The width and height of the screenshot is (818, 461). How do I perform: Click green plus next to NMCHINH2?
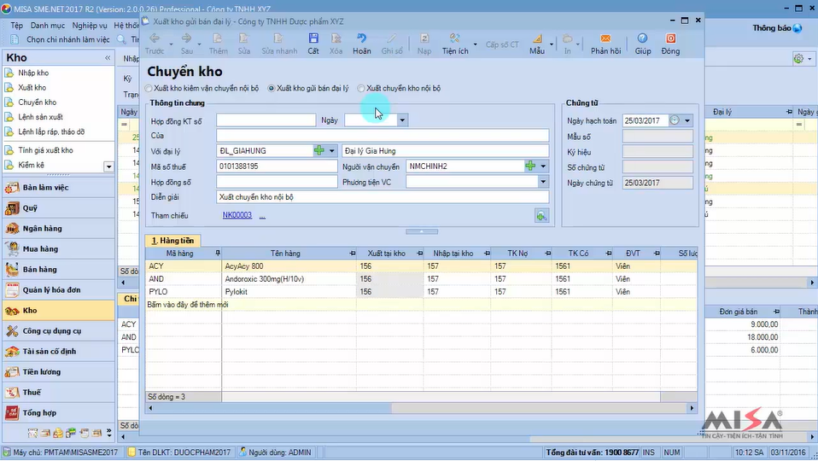(x=530, y=166)
